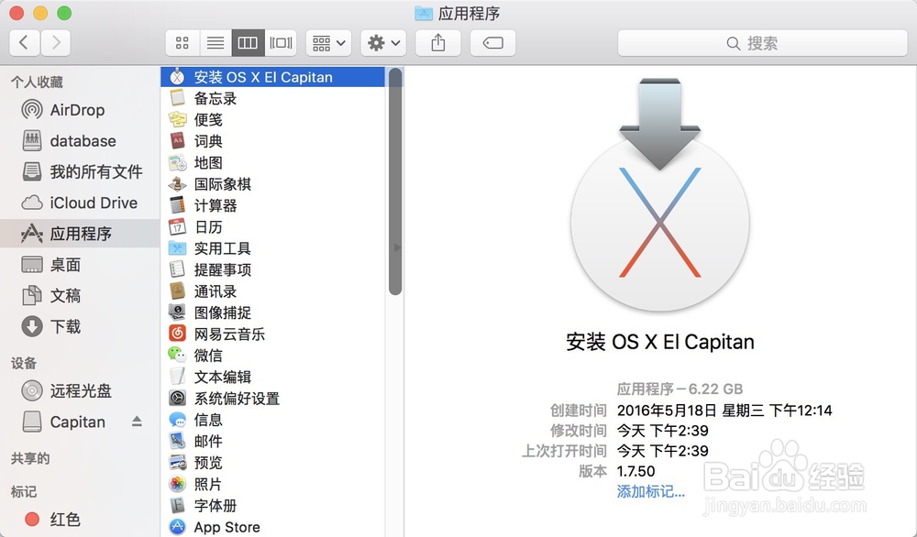Select the 提醒事项 app
The width and height of the screenshot is (917, 537).
272,270
